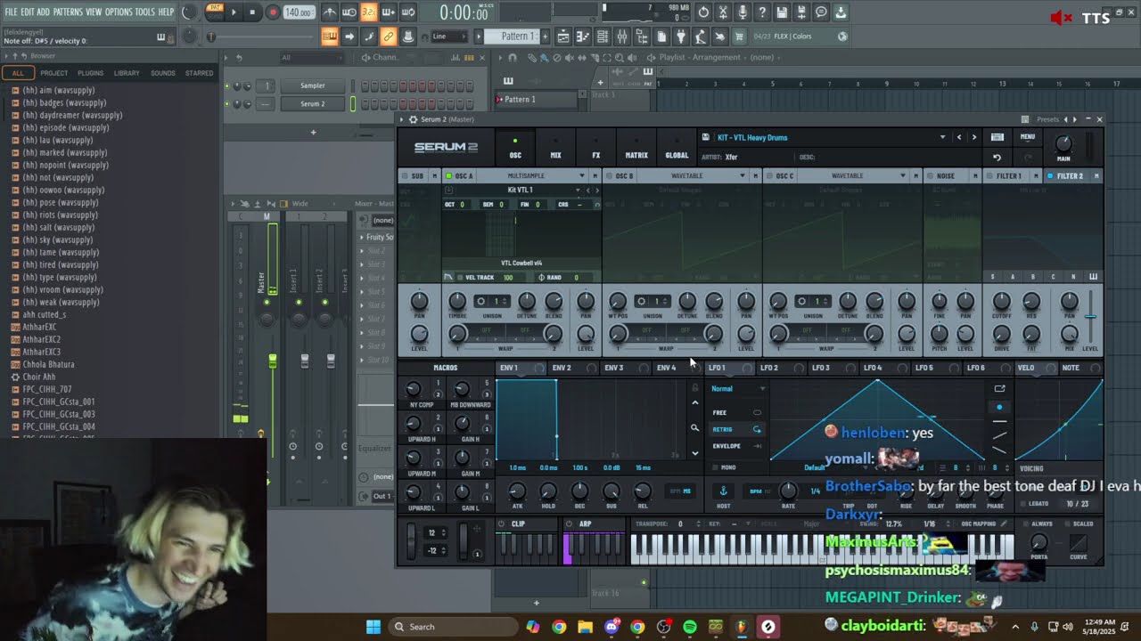Open the Serum MENU button
The width and height of the screenshot is (1141, 641).
tap(1027, 137)
